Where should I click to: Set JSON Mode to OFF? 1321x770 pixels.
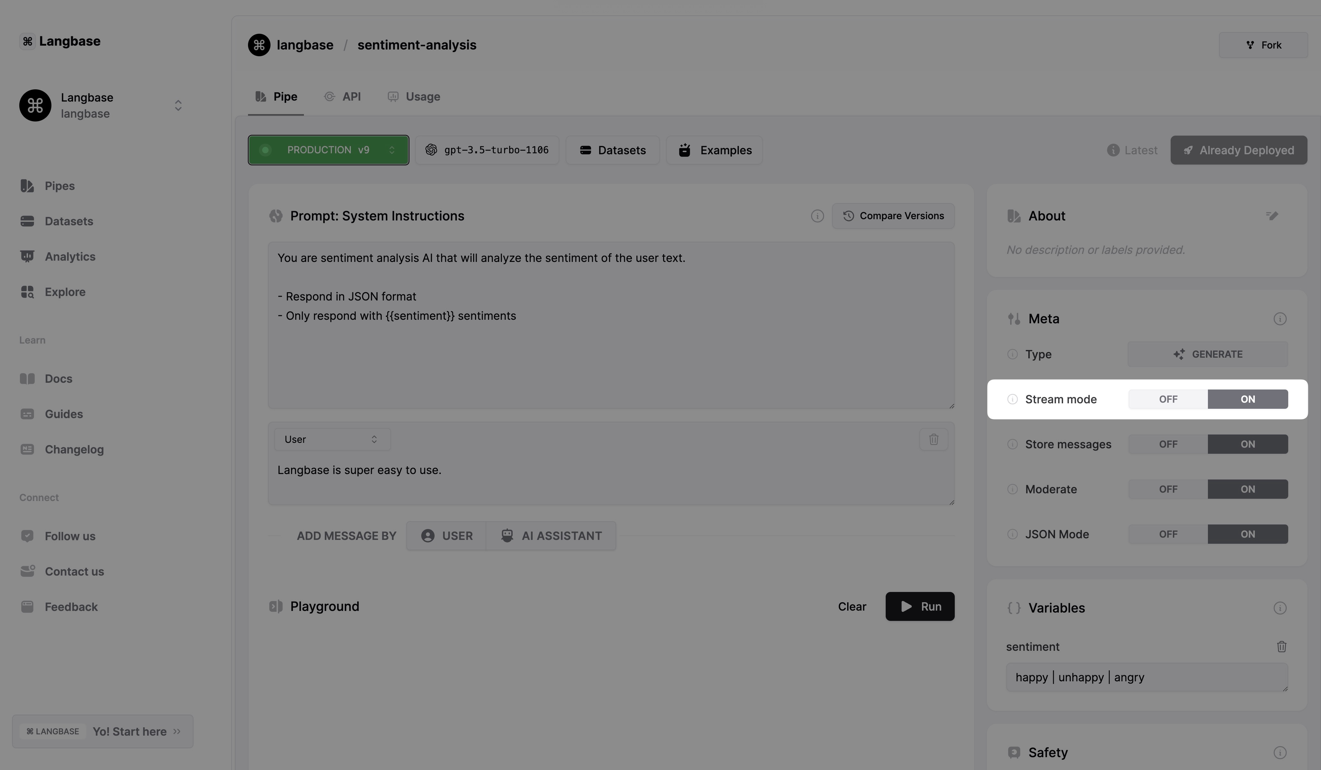1167,534
